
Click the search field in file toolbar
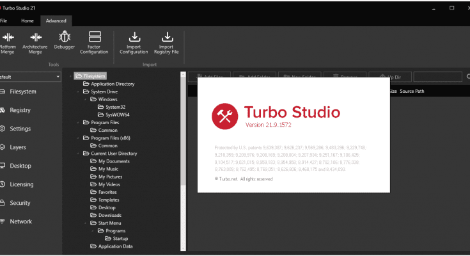437,77
